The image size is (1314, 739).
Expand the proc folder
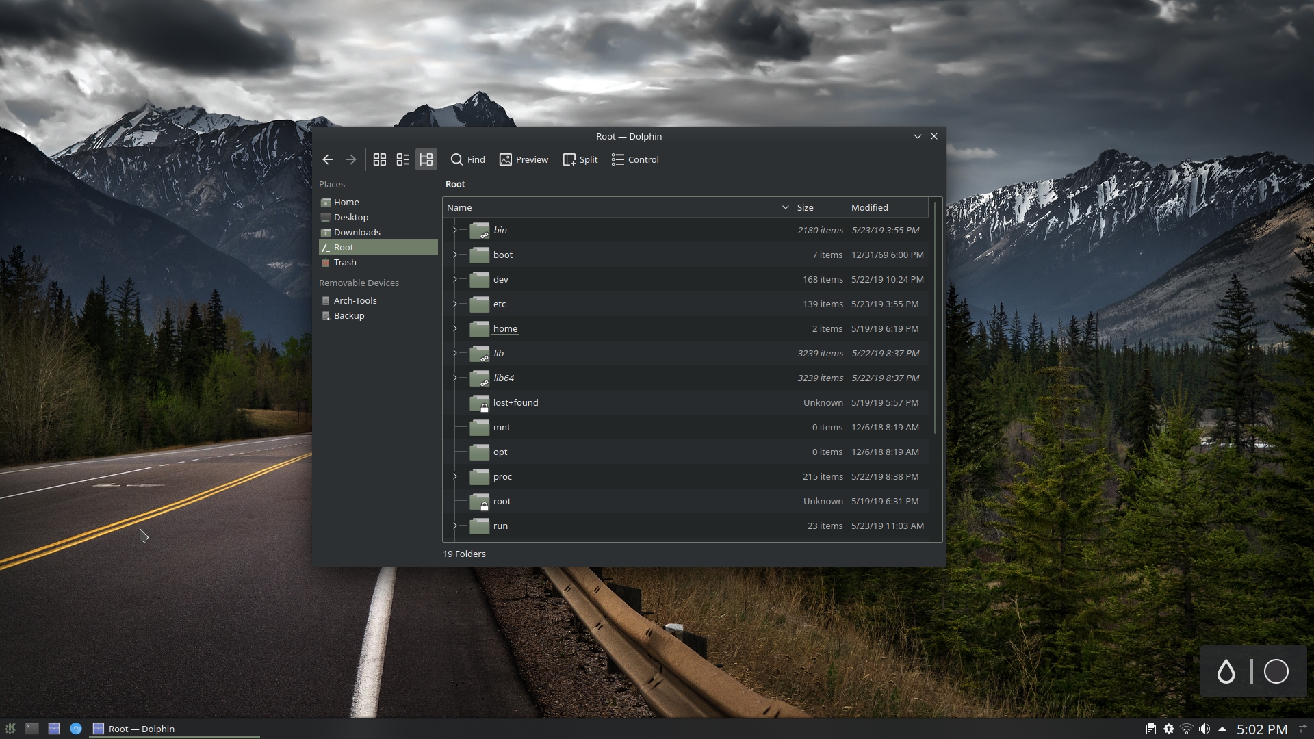point(454,476)
